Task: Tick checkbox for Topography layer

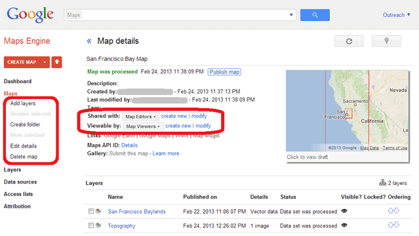Action: [91, 226]
